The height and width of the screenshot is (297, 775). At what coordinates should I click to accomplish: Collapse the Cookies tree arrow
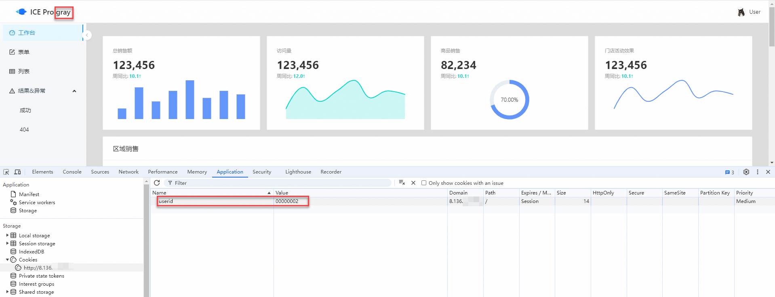7,259
